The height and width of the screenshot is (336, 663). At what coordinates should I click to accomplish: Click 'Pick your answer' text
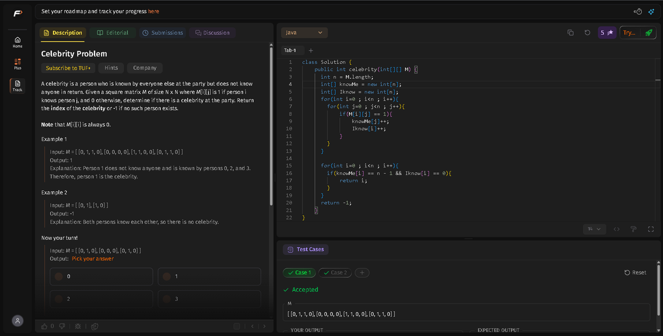click(x=93, y=259)
